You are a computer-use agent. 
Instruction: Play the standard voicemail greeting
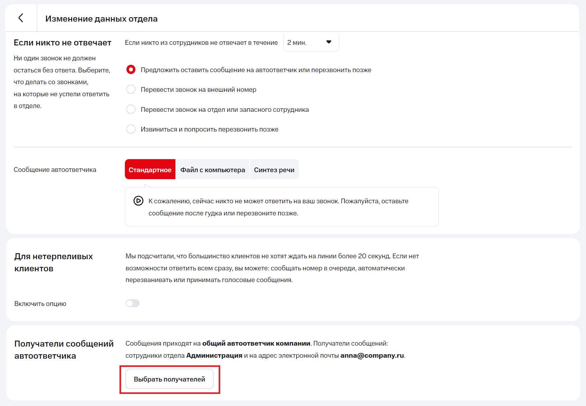[x=138, y=201]
